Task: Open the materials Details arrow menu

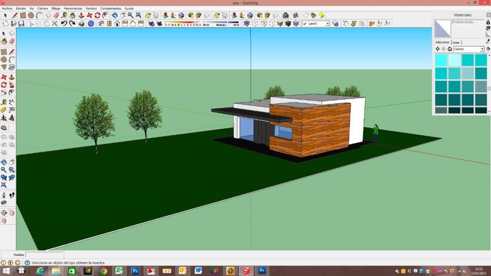Action: [488, 49]
